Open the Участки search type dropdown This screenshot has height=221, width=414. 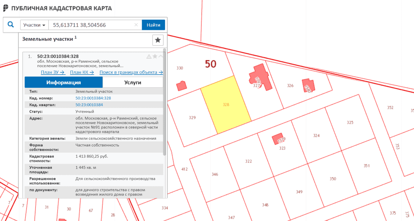tap(34, 25)
